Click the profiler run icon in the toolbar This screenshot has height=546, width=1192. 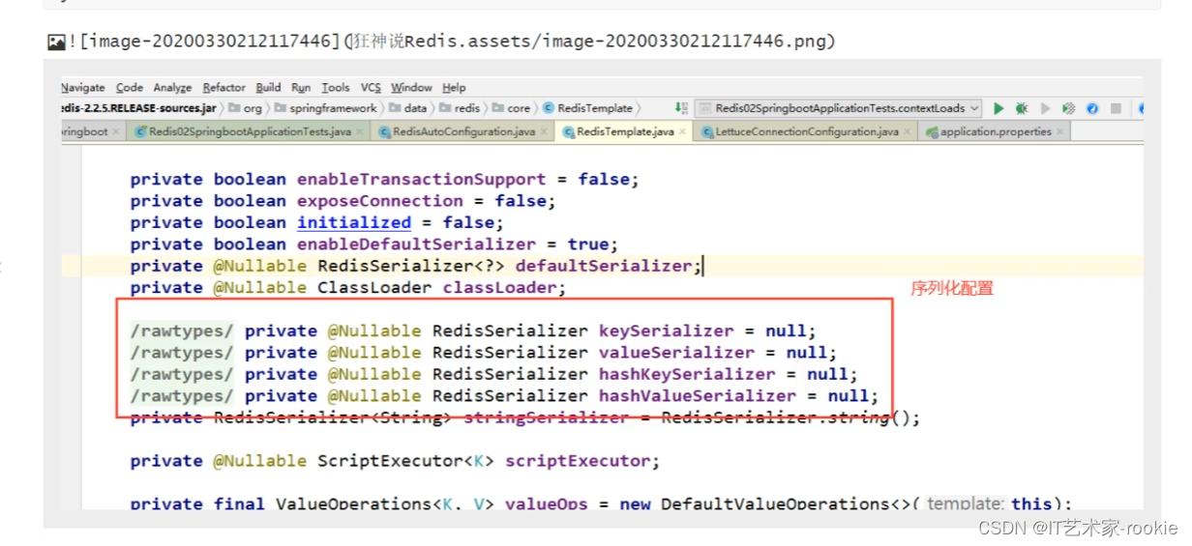point(1068,108)
